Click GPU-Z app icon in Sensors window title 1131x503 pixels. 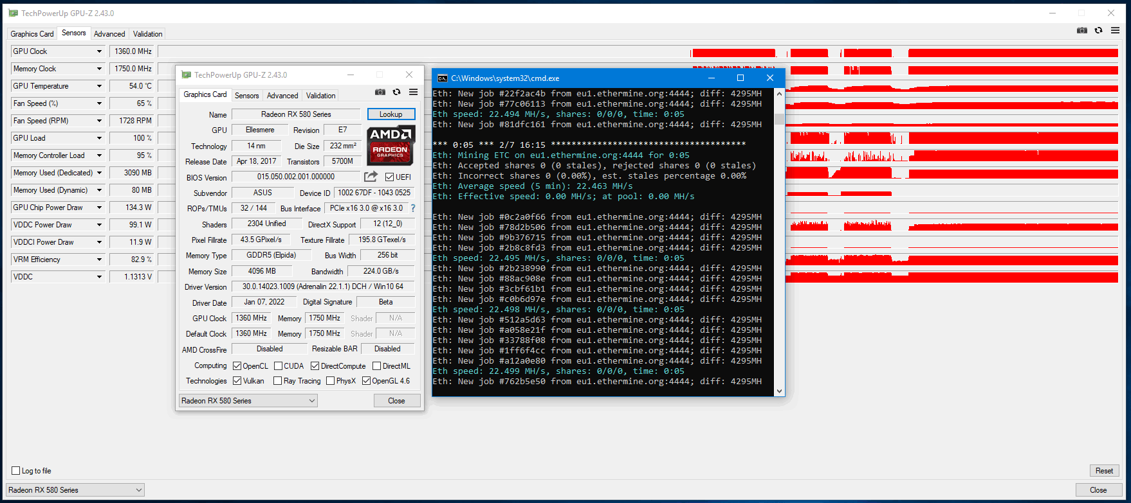point(13,13)
